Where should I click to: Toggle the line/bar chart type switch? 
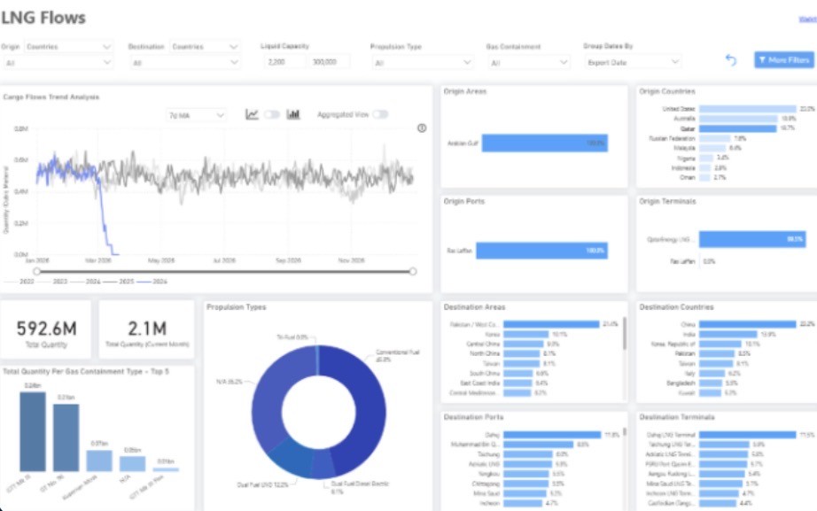point(272,114)
